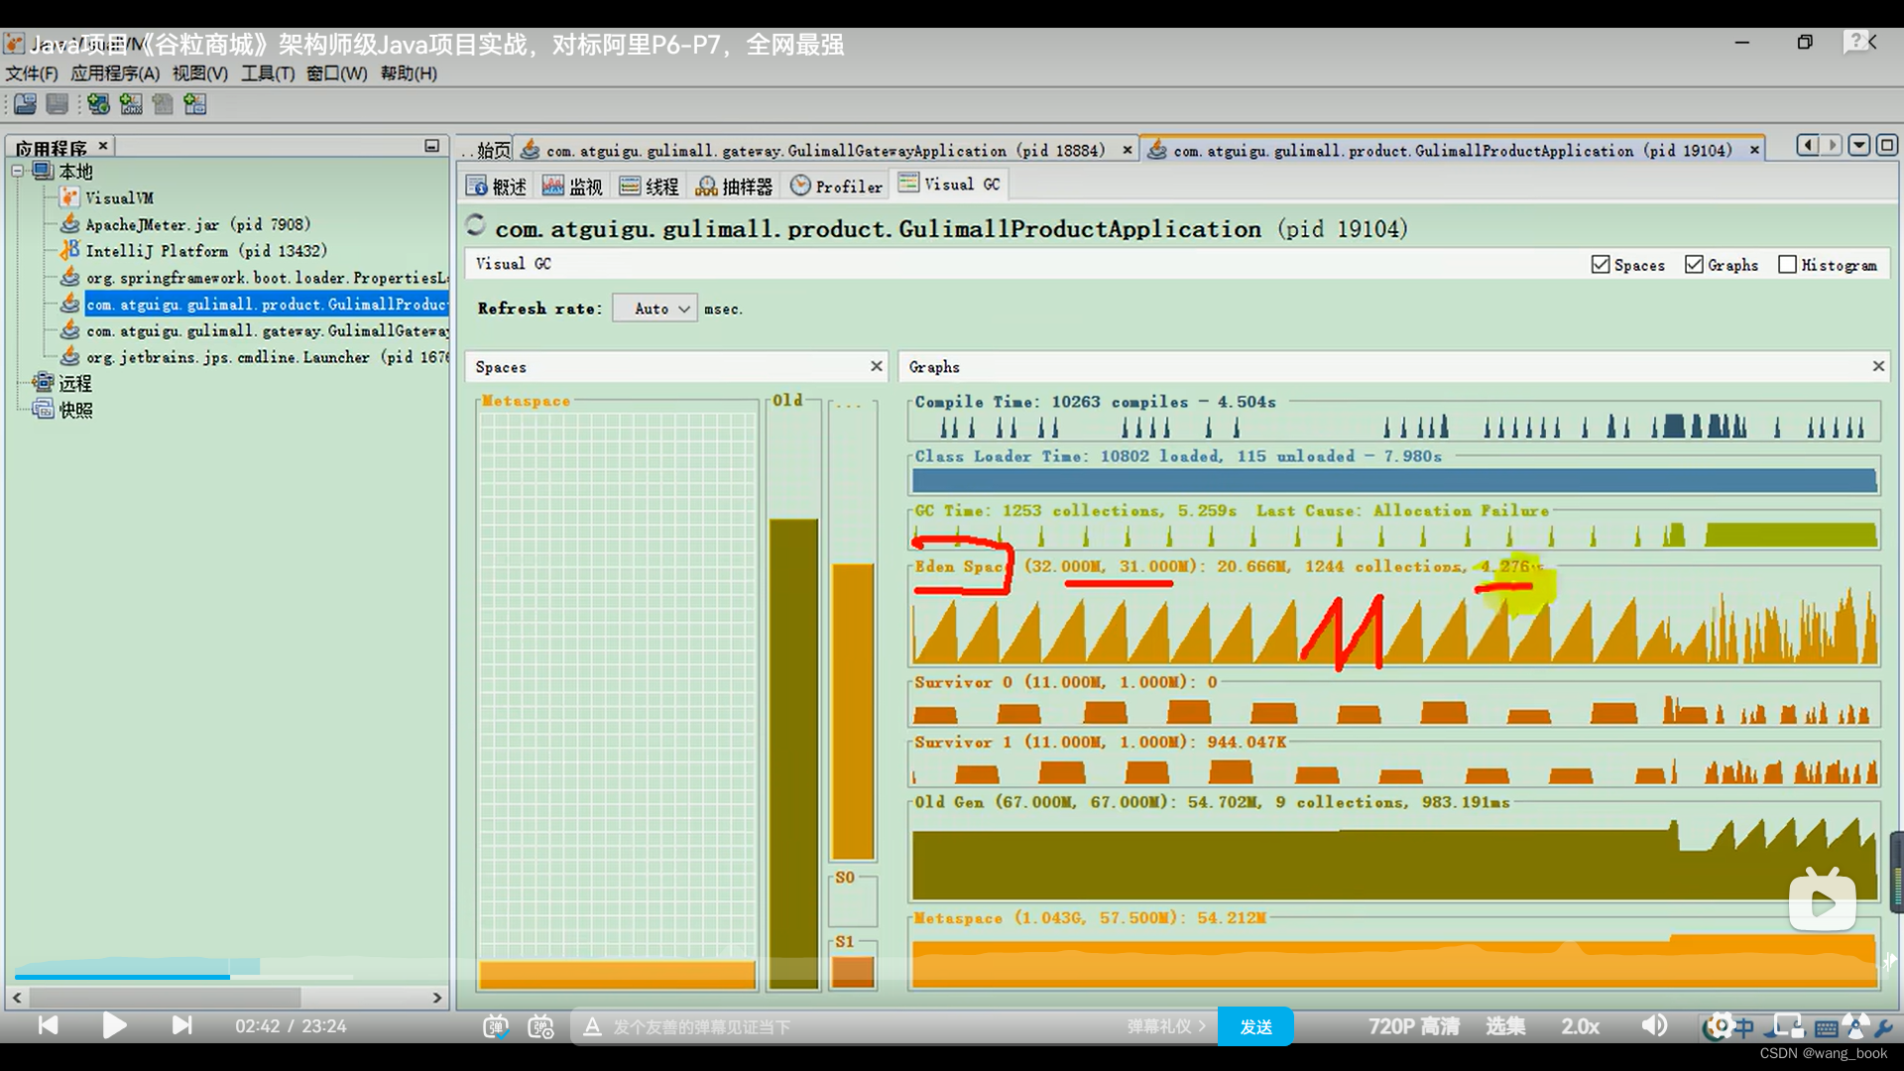Close the Spaces panel

coord(877,366)
